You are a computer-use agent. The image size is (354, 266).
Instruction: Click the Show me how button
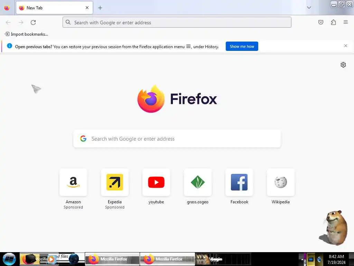click(x=242, y=46)
